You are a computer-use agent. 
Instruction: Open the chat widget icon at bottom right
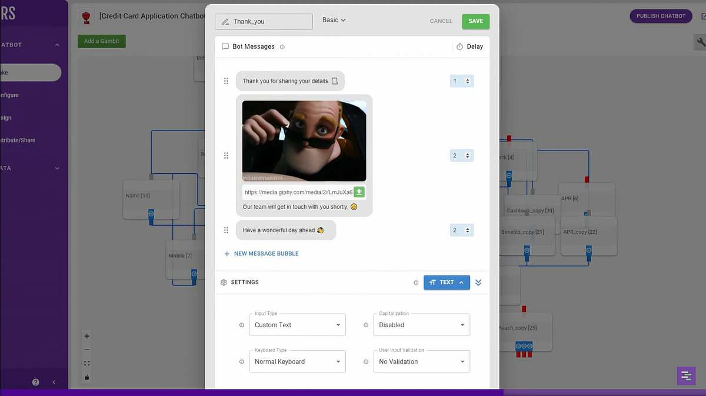point(686,376)
